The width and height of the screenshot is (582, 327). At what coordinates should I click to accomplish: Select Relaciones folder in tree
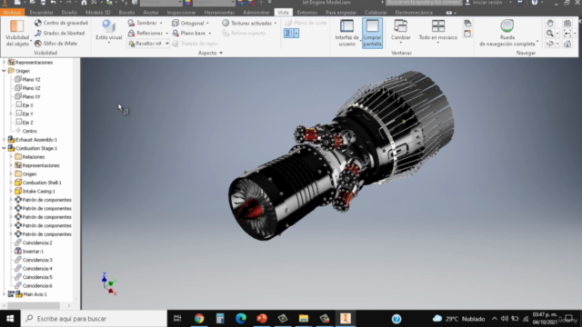[x=30, y=157]
